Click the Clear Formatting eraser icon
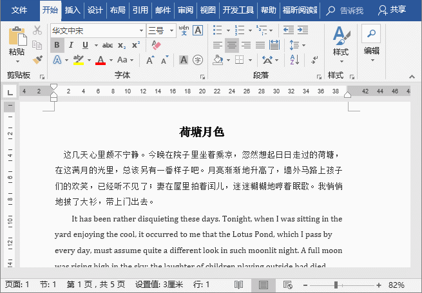 tap(155, 45)
